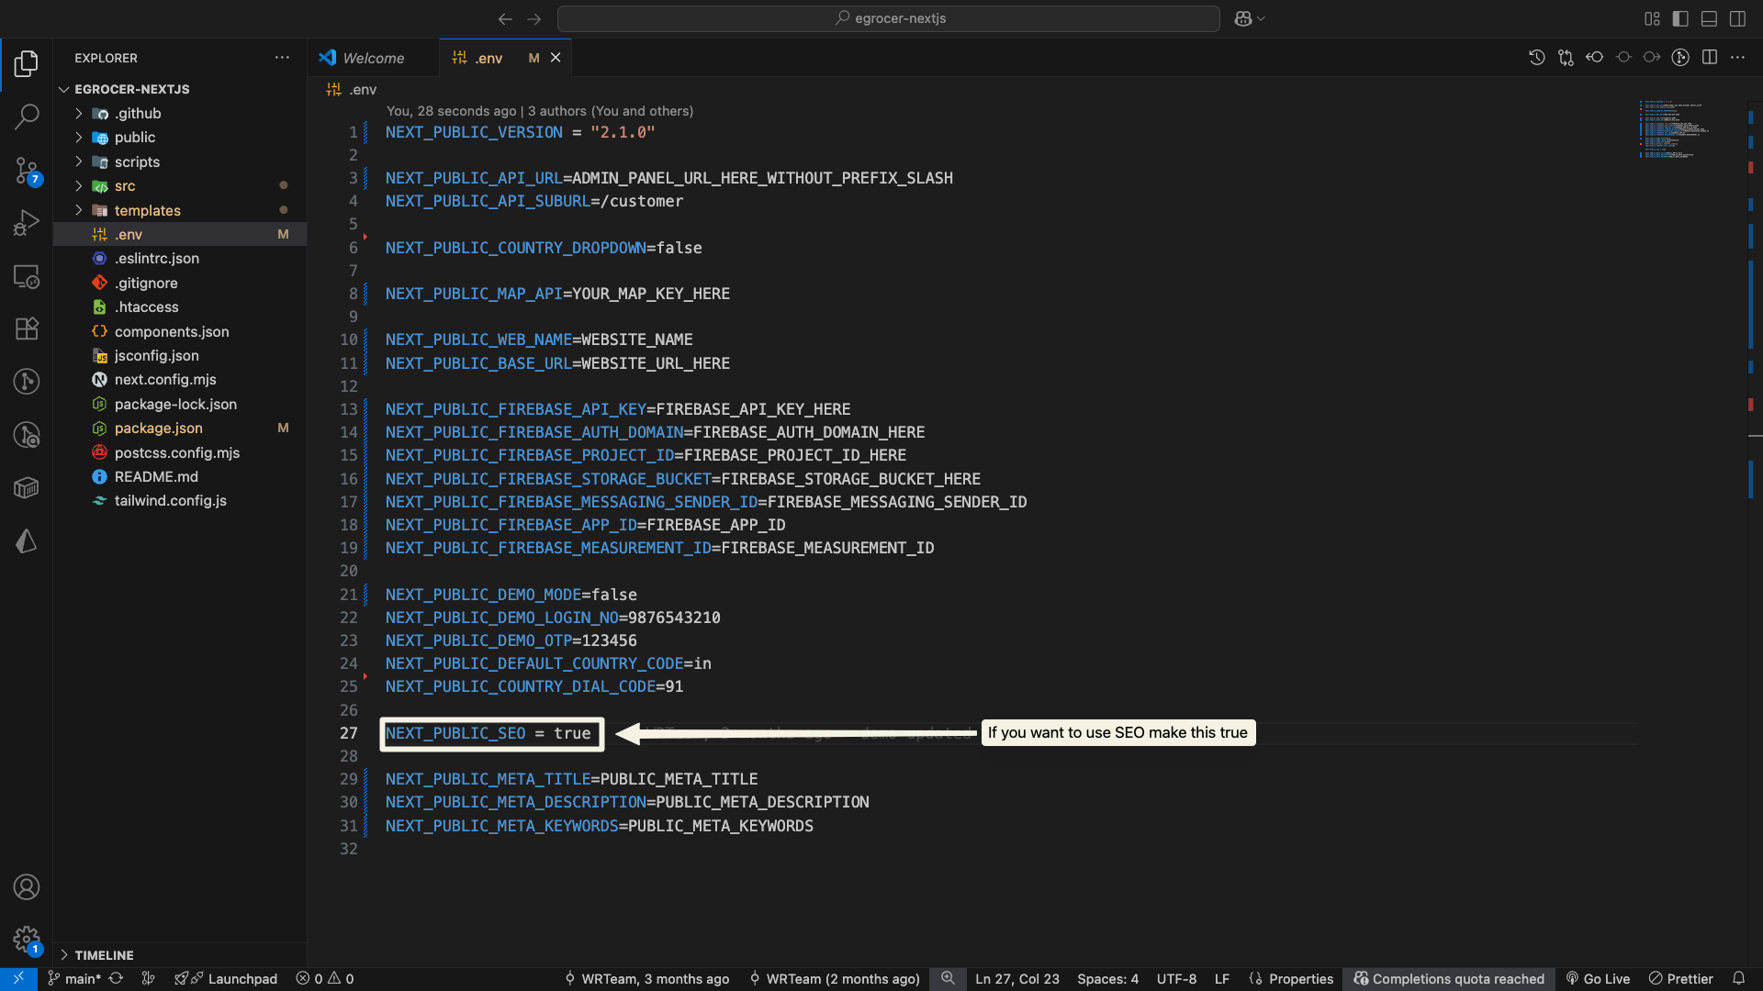Image resolution: width=1763 pixels, height=991 pixels.
Task: Open notifications bell icon
Action: 1738,979
